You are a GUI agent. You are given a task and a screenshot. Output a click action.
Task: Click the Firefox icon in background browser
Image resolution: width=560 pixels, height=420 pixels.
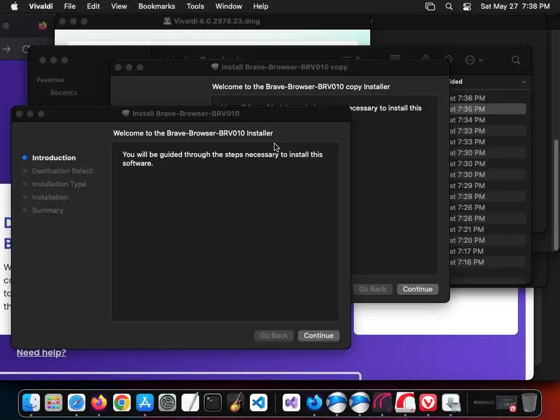pyautogui.click(x=43, y=25)
